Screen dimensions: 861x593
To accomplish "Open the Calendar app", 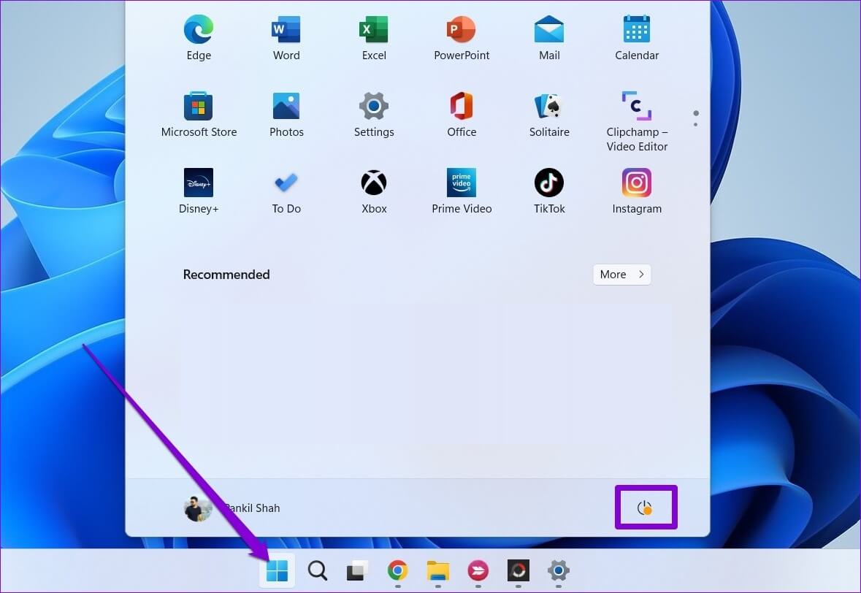I will pyautogui.click(x=636, y=37).
